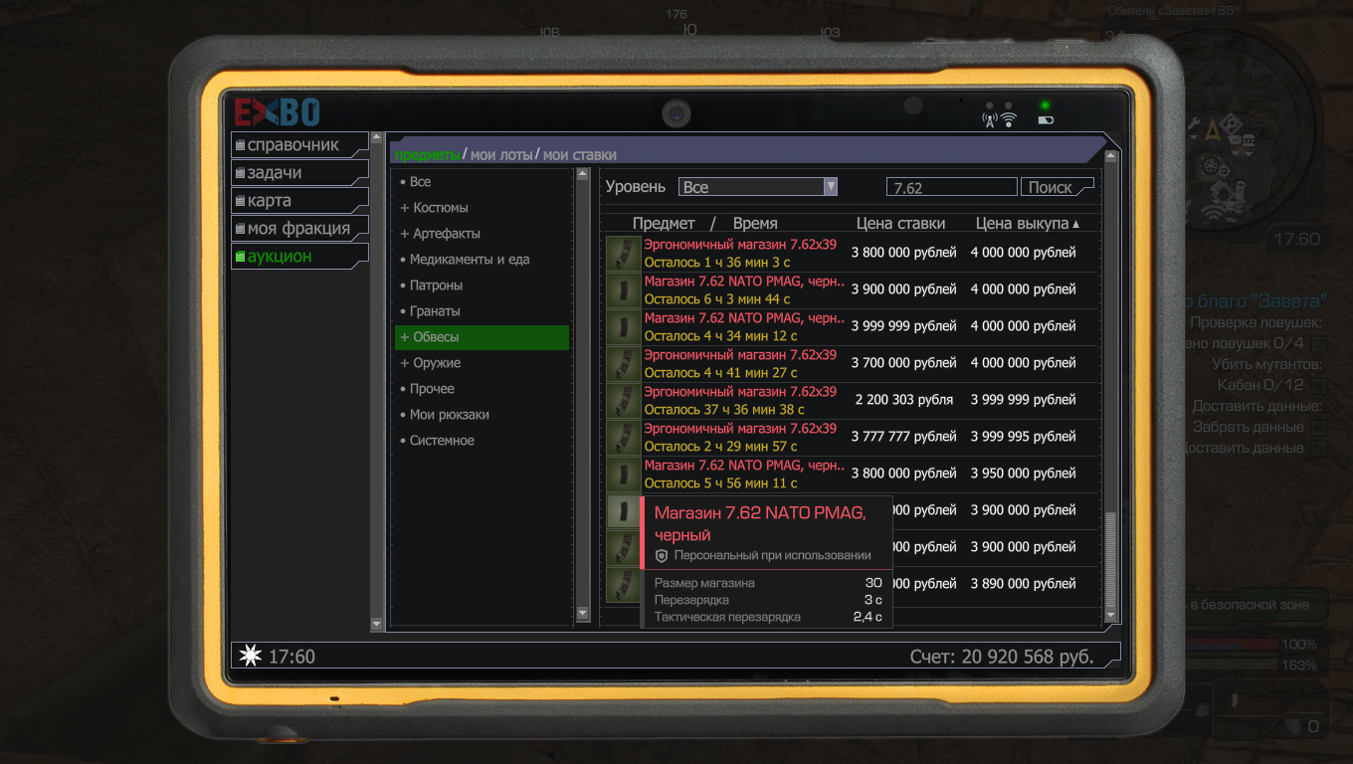The width and height of the screenshot is (1353, 764).
Task: Tick the Забрать данные objective checkbox
Action: tap(1319, 427)
